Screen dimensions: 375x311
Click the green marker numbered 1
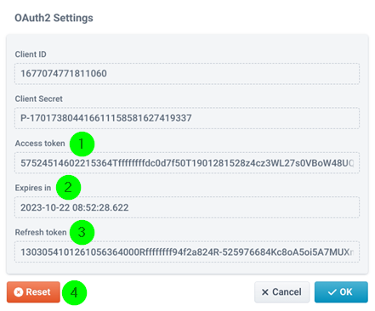pos(82,144)
